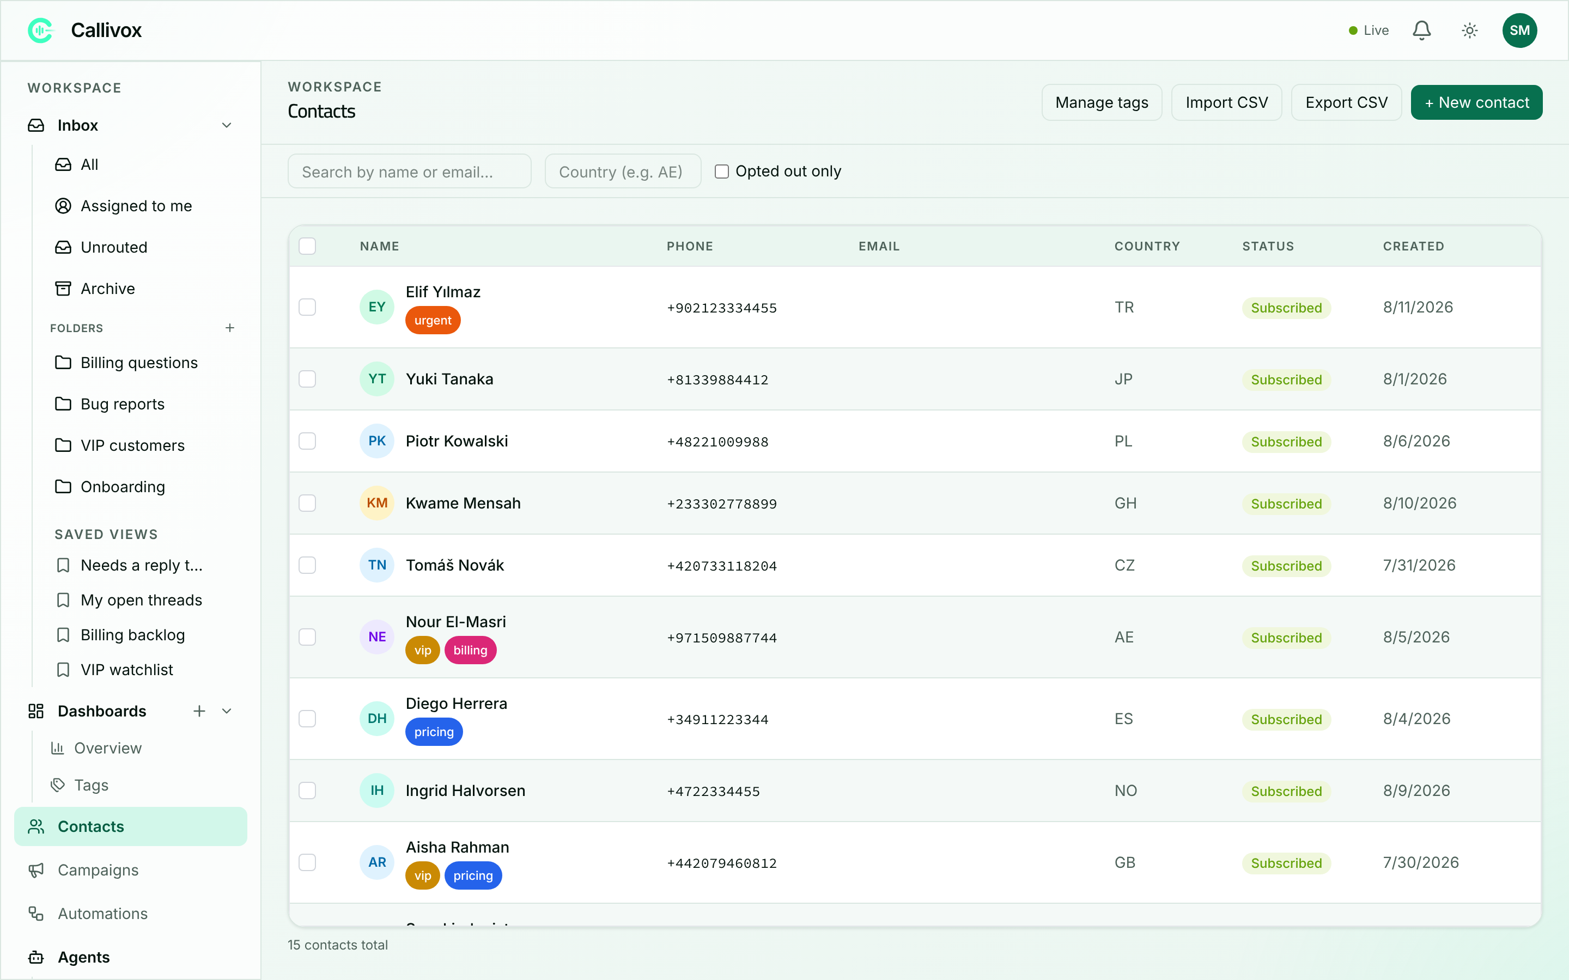Screen dimensions: 1569x980
Task: Select the Diego Herrera row checkbox
Action: (307, 719)
